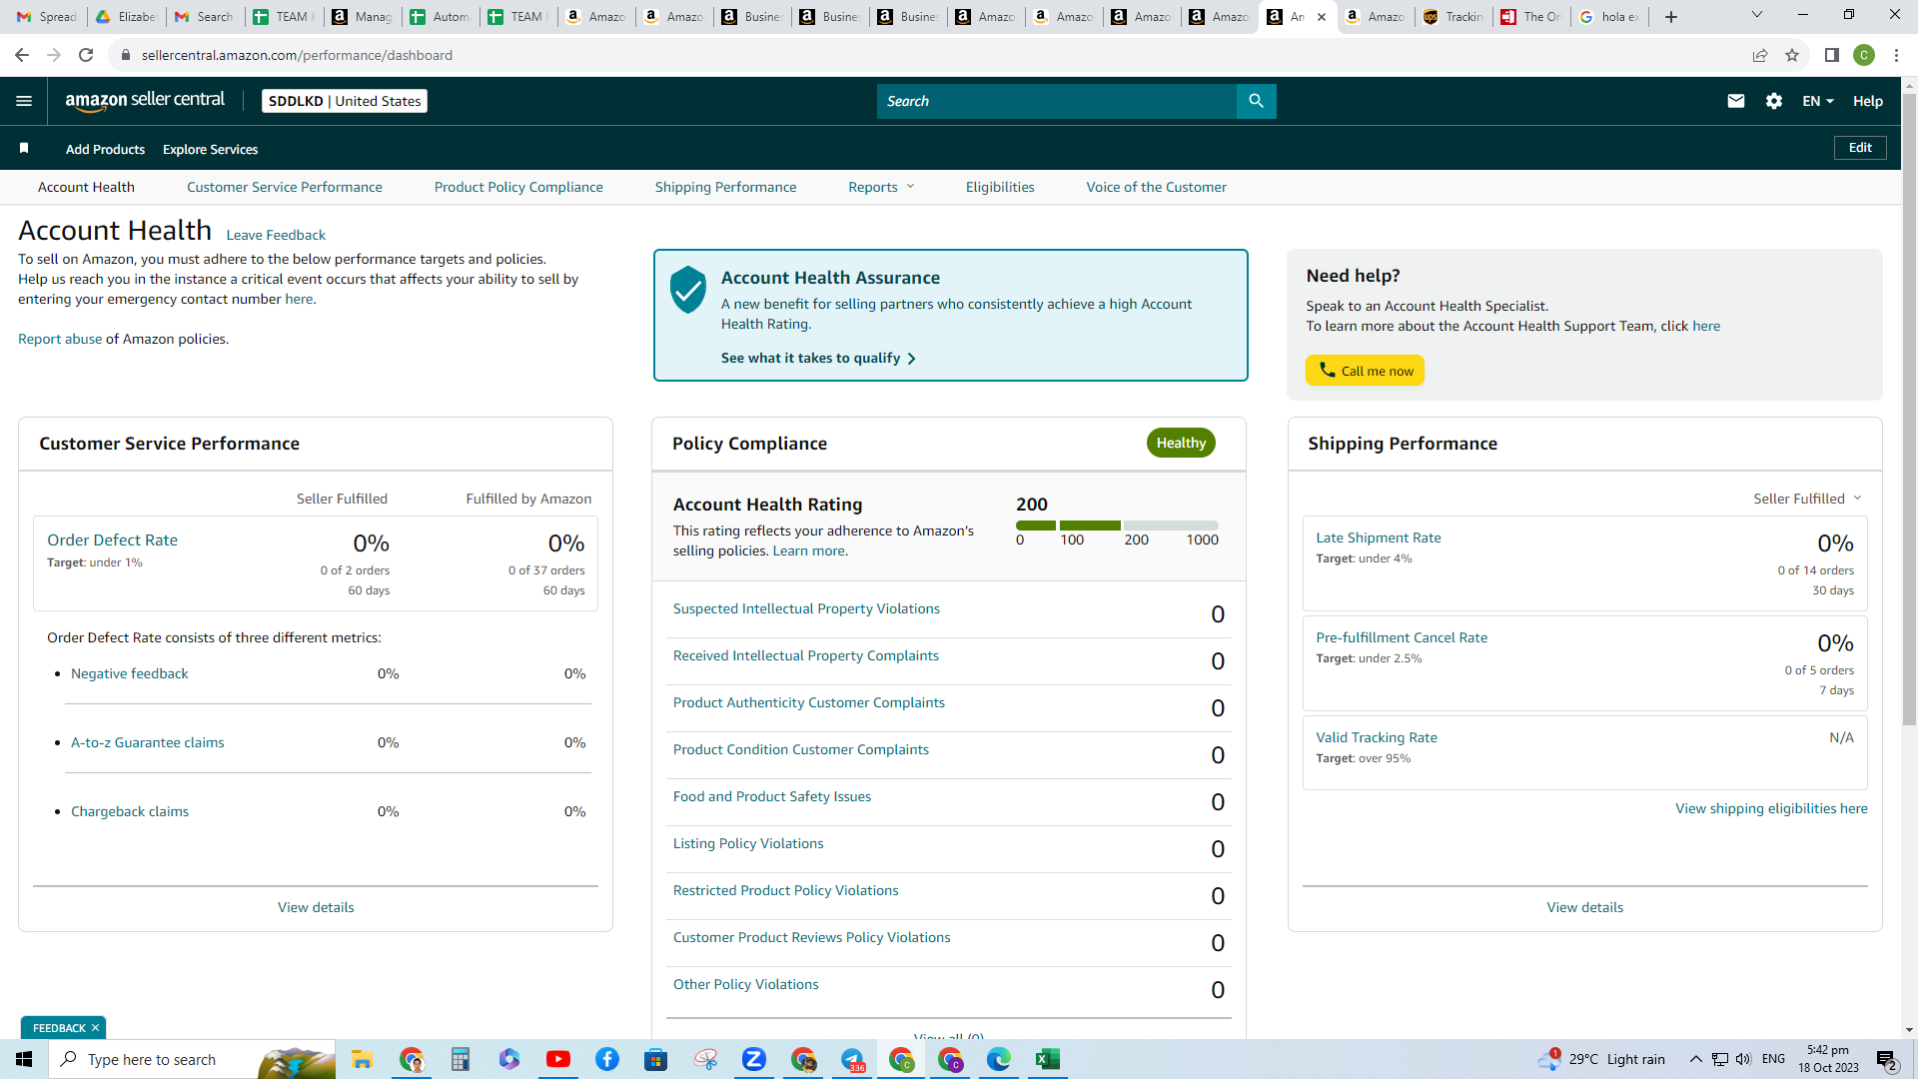Open Excel from the taskbar
Viewport: 1918px width, 1079px height.
pyautogui.click(x=1048, y=1059)
